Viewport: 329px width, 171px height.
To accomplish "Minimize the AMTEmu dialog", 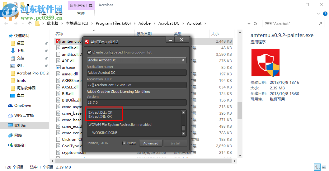I will 170,40.
